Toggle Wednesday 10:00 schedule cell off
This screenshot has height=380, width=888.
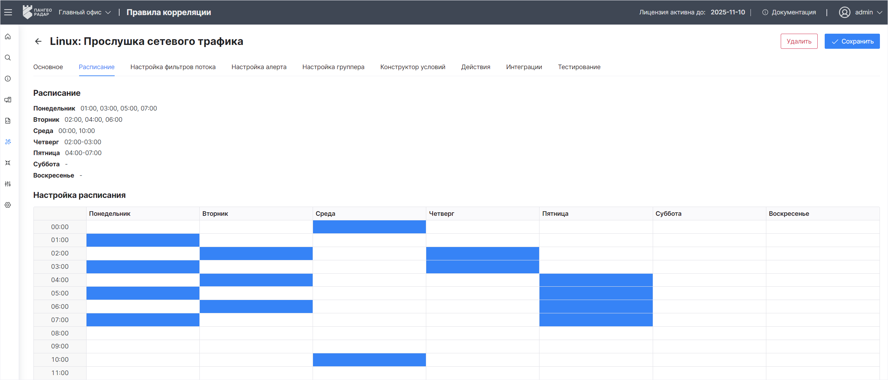[x=369, y=360]
